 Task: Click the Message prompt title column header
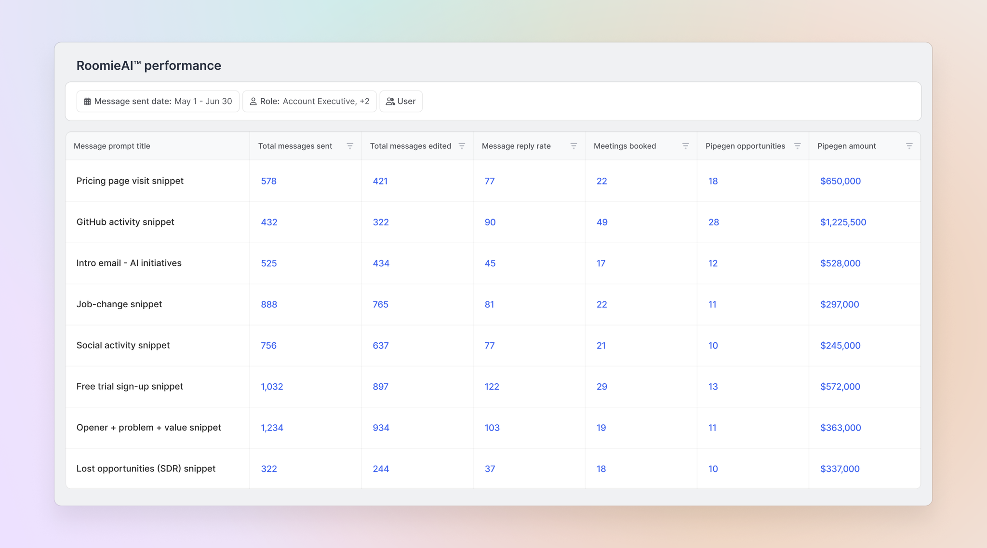[112, 146]
